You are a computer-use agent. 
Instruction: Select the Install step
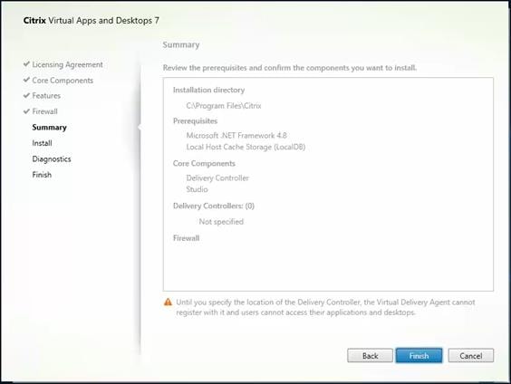pyautogui.click(x=42, y=143)
